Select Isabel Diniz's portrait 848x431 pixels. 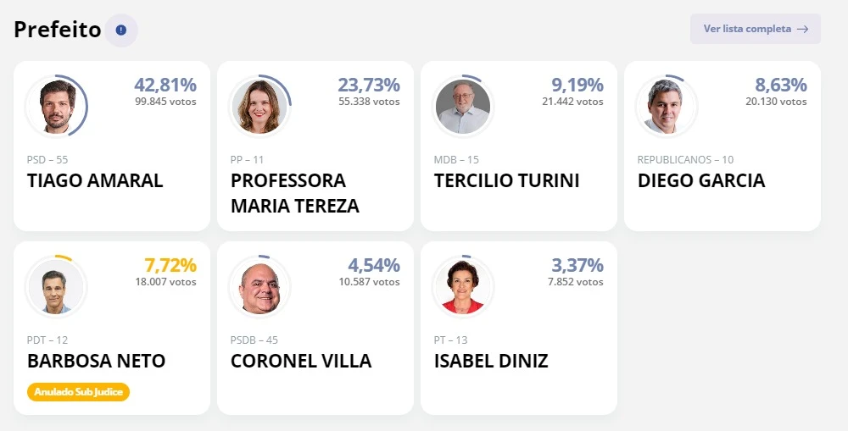(463, 287)
